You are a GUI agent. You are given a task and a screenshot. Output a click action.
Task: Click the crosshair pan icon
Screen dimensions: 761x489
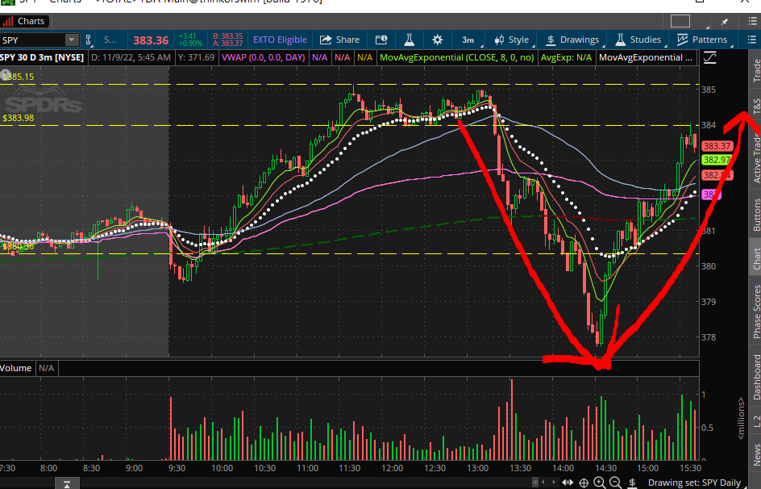pyautogui.click(x=584, y=483)
